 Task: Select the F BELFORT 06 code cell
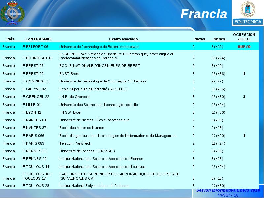(x=35, y=47)
